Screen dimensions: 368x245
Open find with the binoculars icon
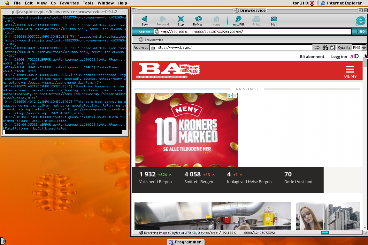tap(325, 48)
